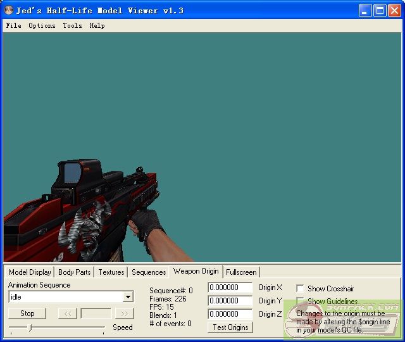Click the Test Origins button
The image size is (405, 342).
pos(230,327)
